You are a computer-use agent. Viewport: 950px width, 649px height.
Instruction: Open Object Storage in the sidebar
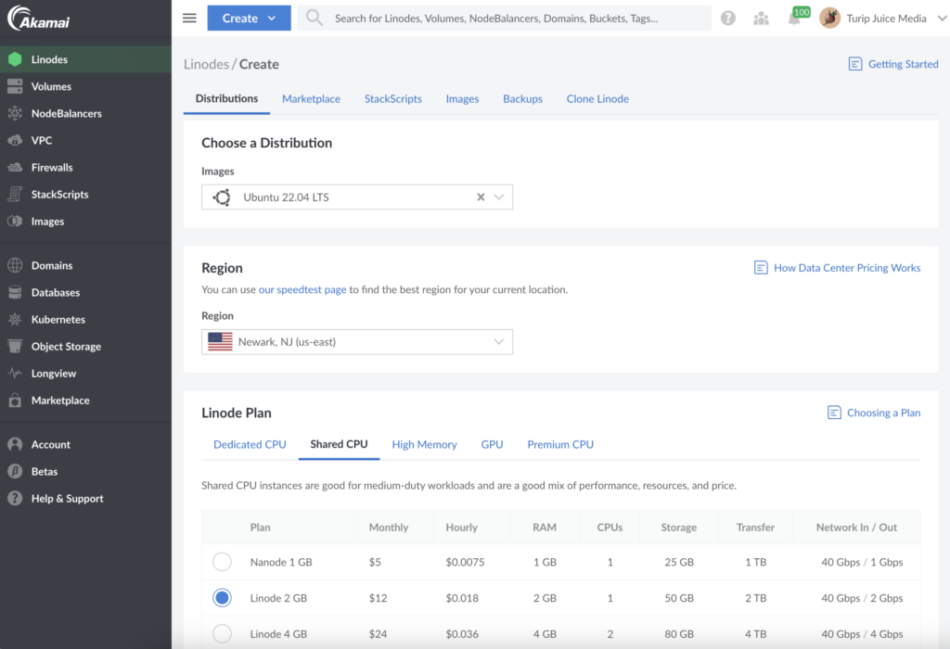click(x=67, y=346)
